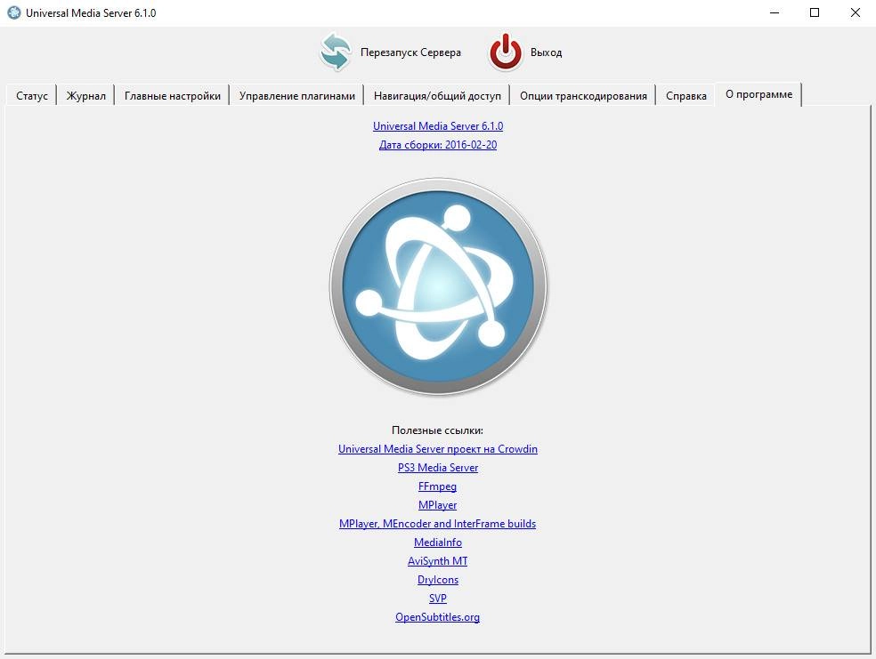The height and width of the screenshot is (659, 876).
Task: Click the MPlayer link
Action: tap(437, 505)
